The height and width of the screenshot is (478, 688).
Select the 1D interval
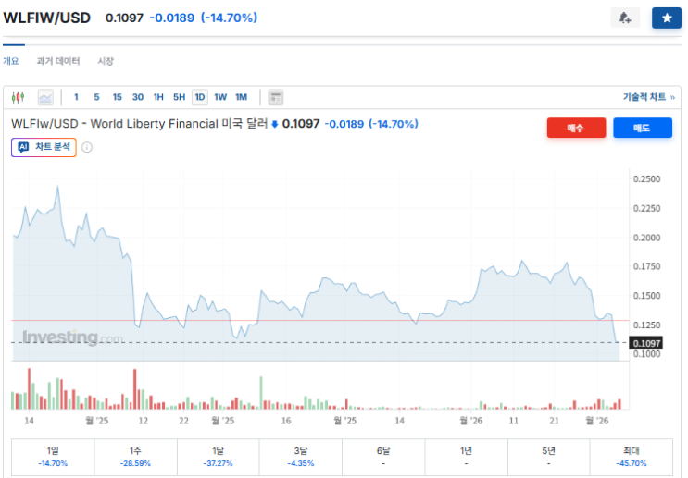click(200, 97)
